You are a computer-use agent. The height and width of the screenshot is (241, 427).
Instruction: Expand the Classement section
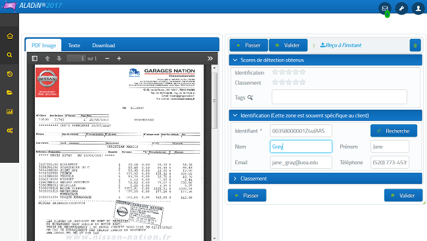point(325,179)
